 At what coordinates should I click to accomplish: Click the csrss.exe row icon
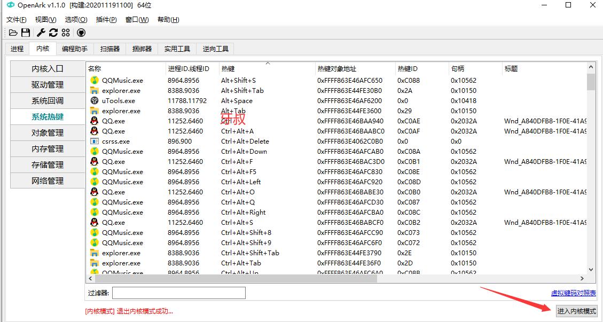tap(94, 141)
